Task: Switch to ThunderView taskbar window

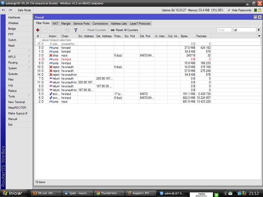Action: 109,193
